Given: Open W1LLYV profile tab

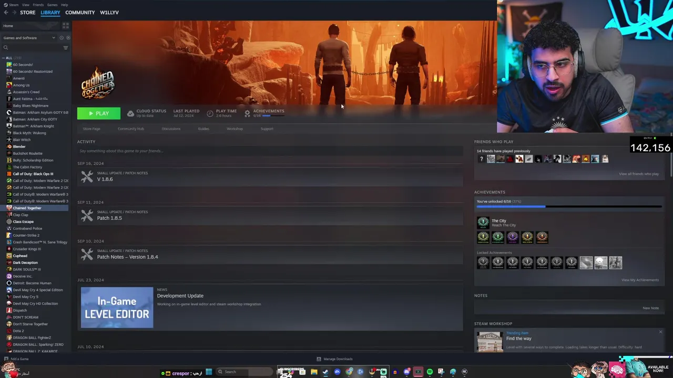Looking at the screenshot, I should click(109, 13).
